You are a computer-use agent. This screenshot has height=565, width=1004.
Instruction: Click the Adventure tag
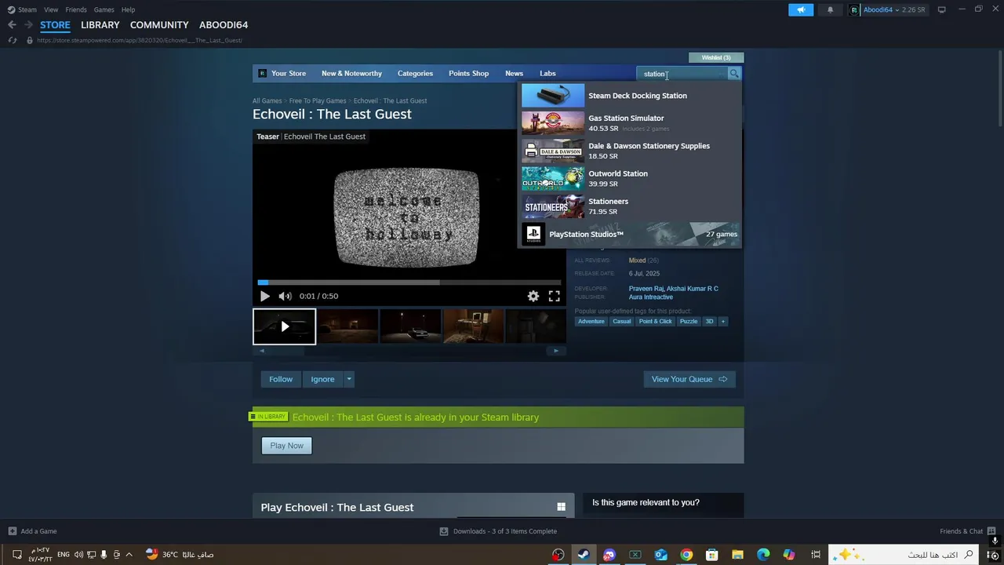pos(591,321)
